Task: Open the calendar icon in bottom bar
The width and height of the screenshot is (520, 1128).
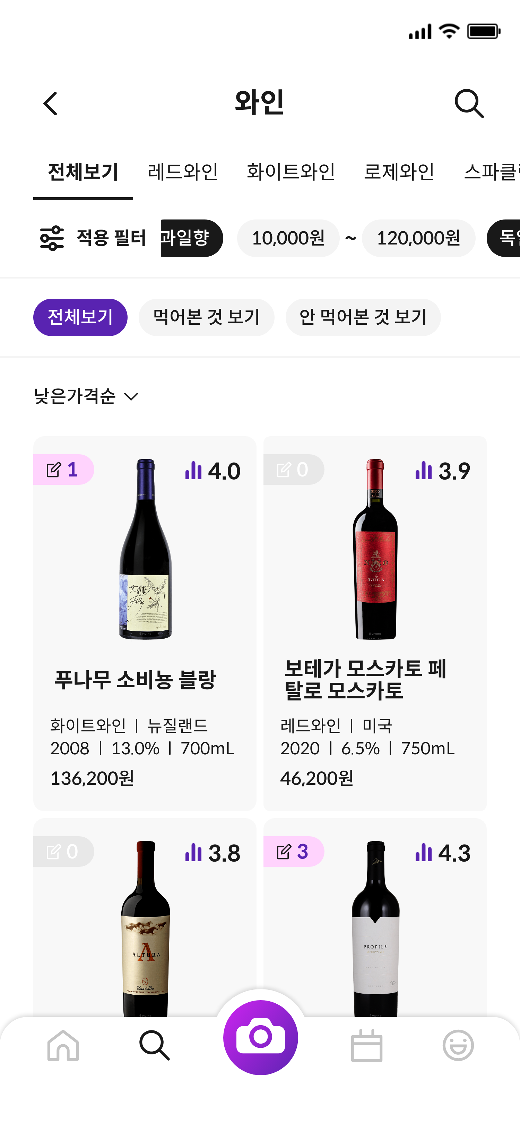Action: 367,1045
